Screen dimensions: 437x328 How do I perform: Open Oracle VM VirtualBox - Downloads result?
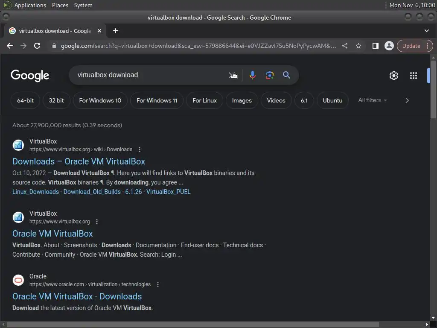point(77,296)
